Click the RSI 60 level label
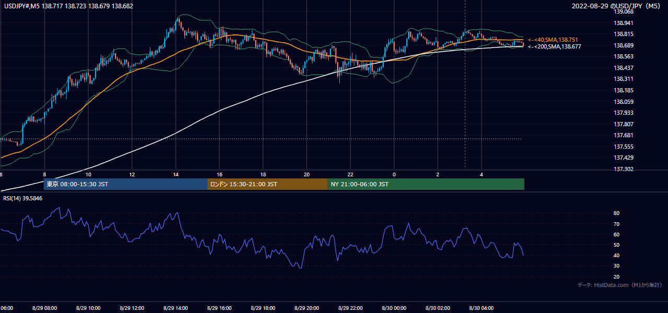668x313 pixels. point(616,235)
